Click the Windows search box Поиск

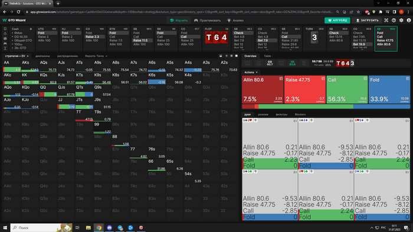[42, 227]
